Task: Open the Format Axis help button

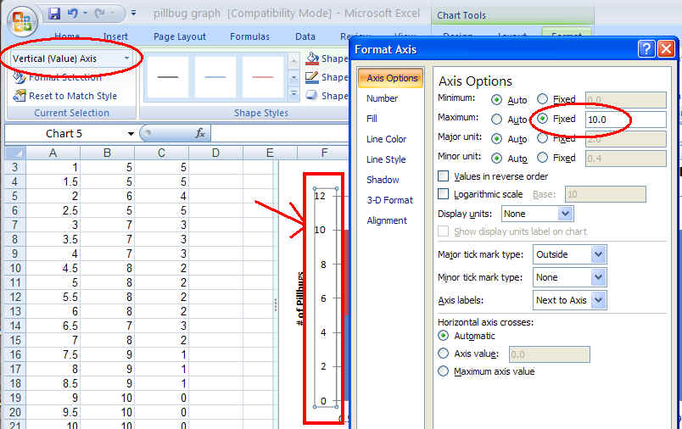Action: pyautogui.click(x=646, y=48)
